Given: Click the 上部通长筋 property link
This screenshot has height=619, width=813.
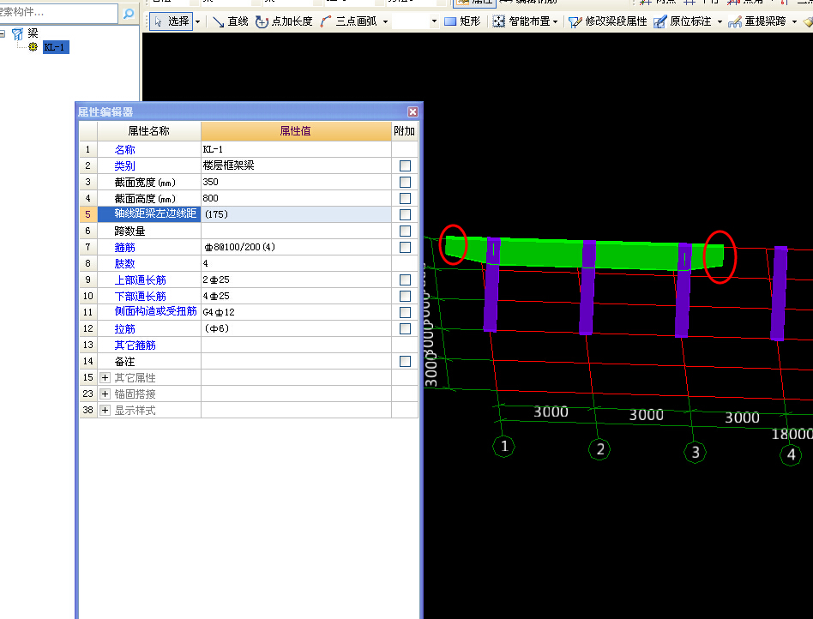Looking at the screenshot, I should [140, 280].
